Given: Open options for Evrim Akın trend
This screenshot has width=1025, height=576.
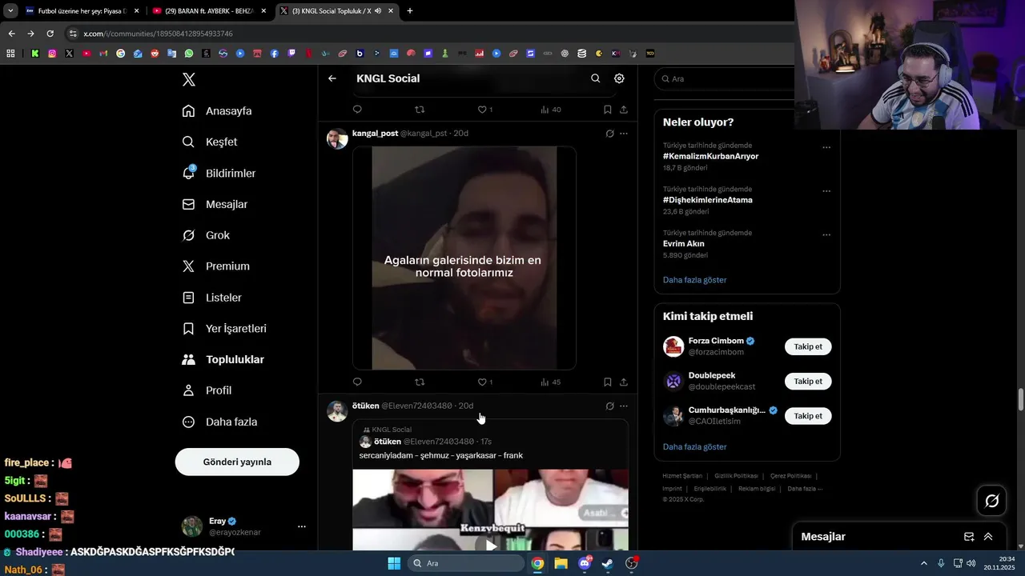Looking at the screenshot, I should (826, 234).
